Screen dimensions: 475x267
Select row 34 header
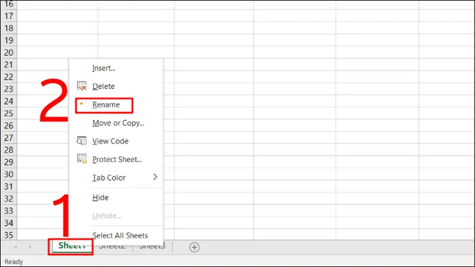pyautogui.click(x=9, y=223)
